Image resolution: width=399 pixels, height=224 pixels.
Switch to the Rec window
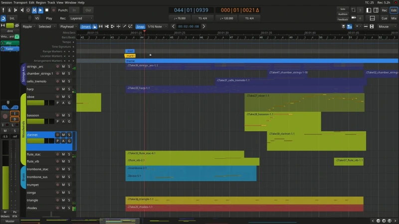tap(384, 10)
